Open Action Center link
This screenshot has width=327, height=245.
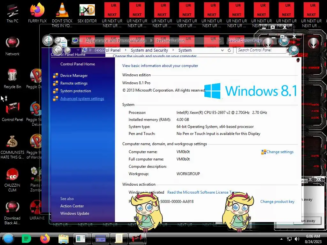72,206
